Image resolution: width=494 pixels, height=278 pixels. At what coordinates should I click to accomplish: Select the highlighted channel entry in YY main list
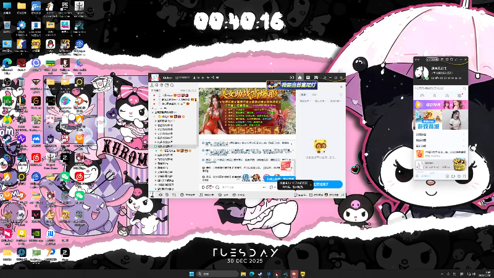pos(440,164)
